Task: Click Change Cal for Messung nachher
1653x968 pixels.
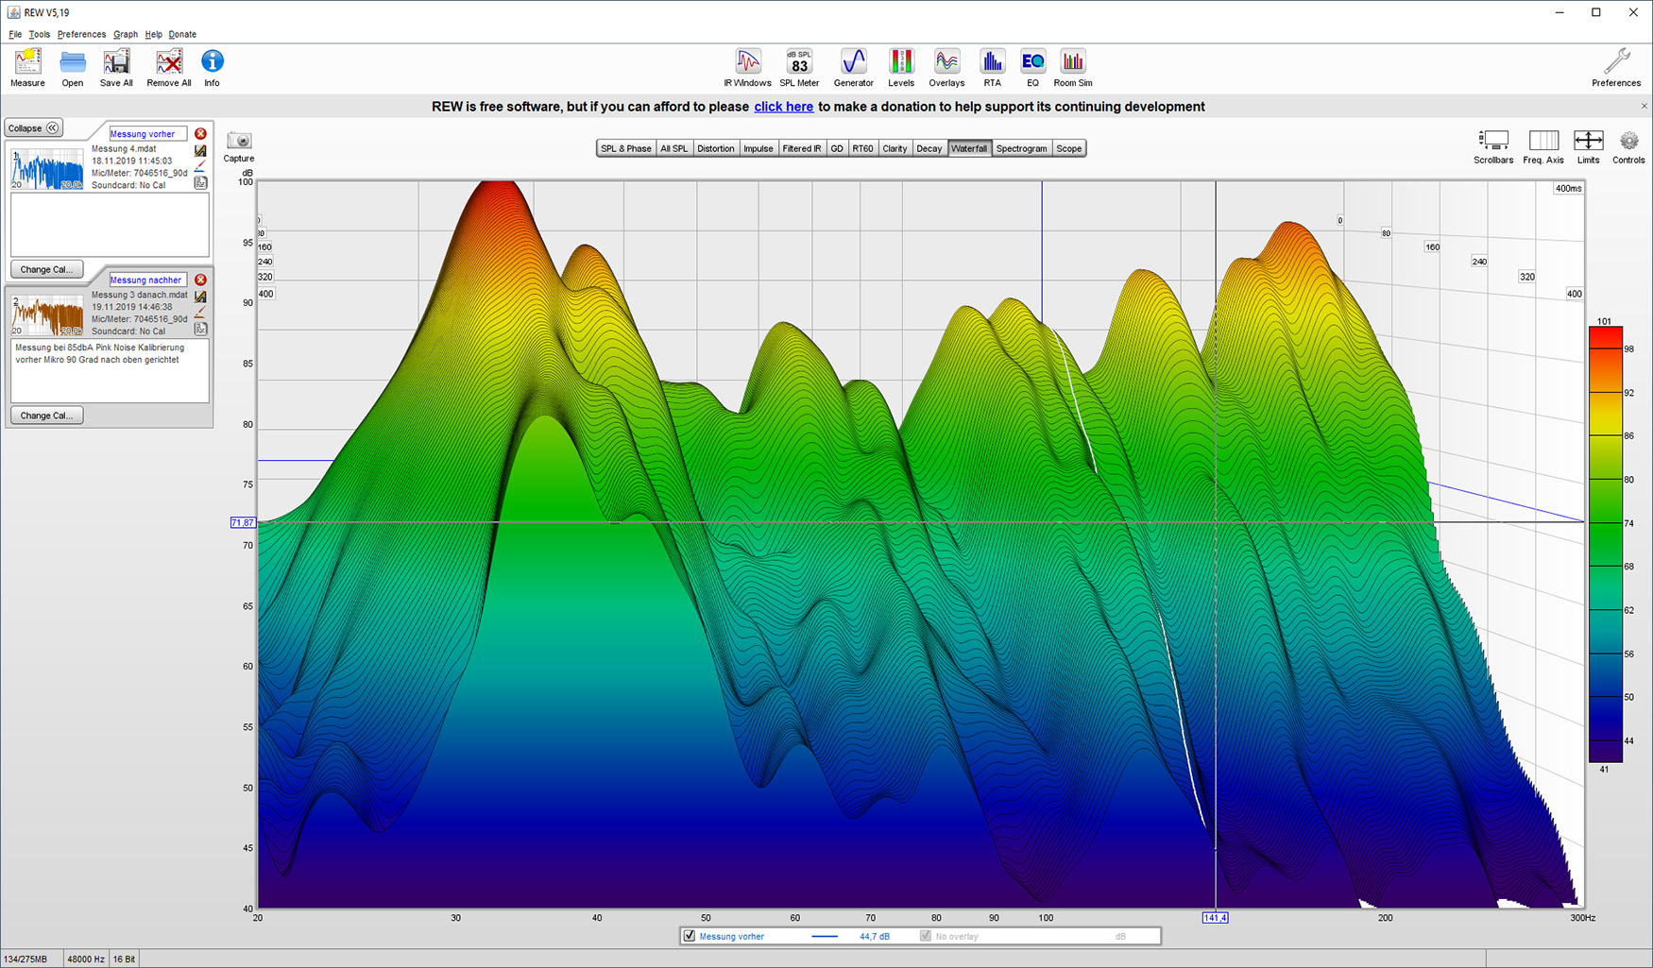Action: click(x=46, y=416)
